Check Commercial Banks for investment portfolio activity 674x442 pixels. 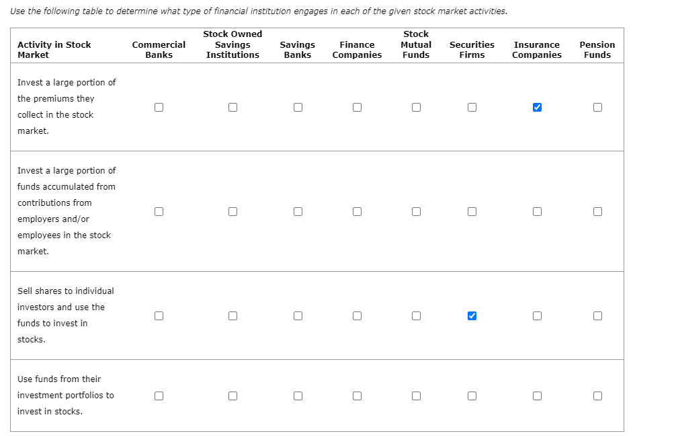point(159,396)
